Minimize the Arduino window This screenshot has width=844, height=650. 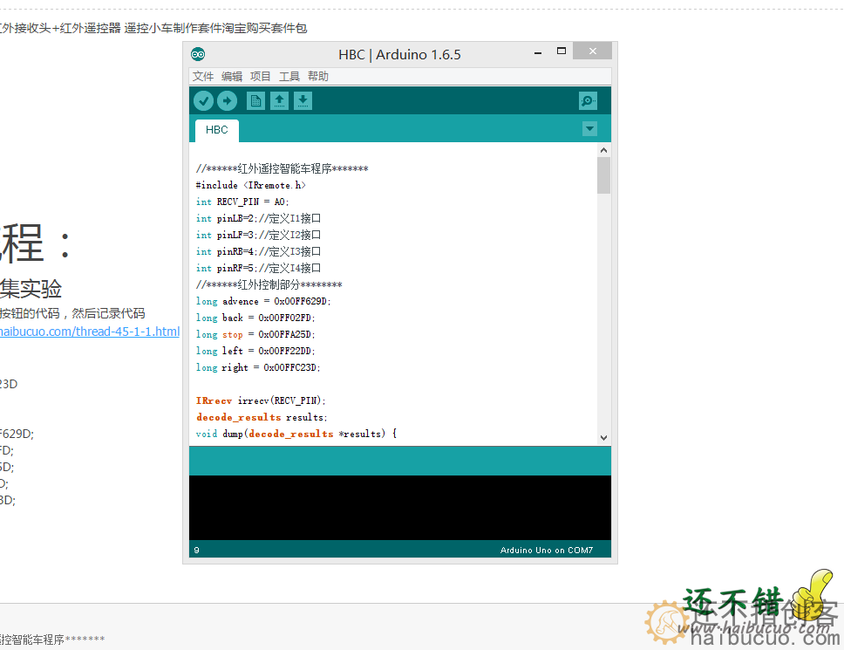pyautogui.click(x=538, y=52)
